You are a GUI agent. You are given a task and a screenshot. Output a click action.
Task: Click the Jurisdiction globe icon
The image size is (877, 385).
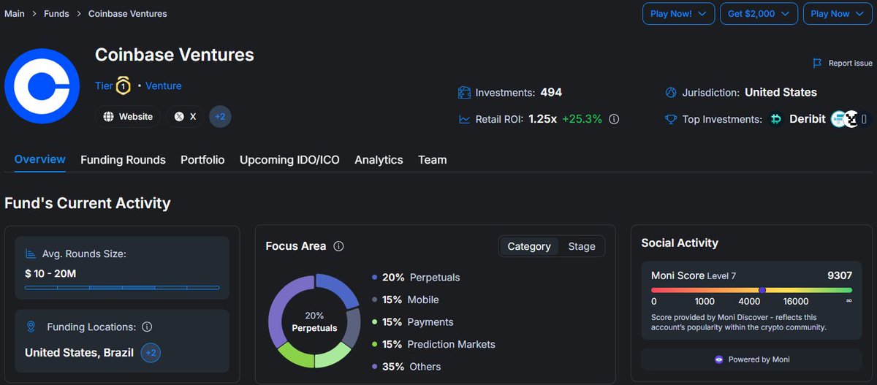(x=671, y=93)
